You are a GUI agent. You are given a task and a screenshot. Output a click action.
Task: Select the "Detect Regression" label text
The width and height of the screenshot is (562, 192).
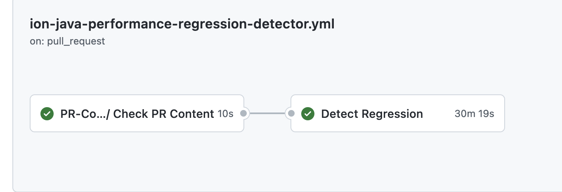[372, 114]
